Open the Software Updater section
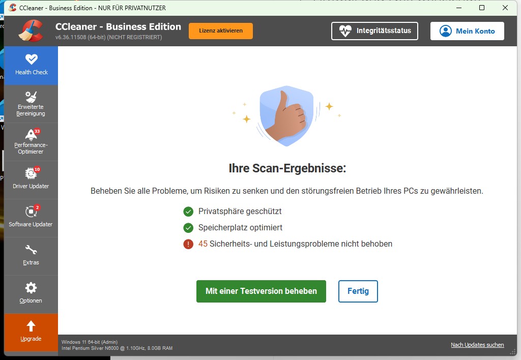Screen dimensions: 521x360 pos(31,218)
